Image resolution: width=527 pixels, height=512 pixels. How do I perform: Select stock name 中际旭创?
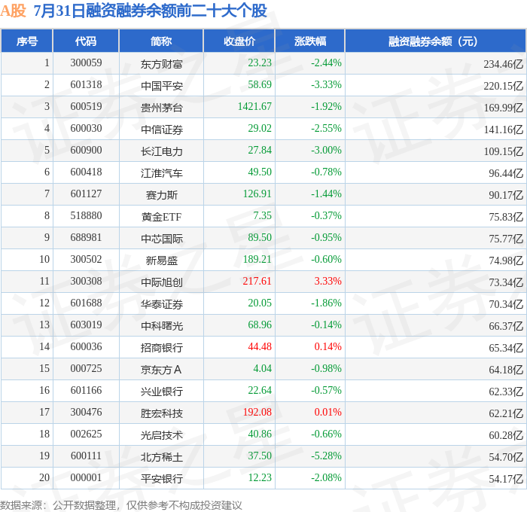click(162, 282)
